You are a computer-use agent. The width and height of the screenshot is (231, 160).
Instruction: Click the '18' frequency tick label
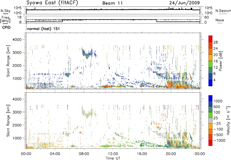19,17
